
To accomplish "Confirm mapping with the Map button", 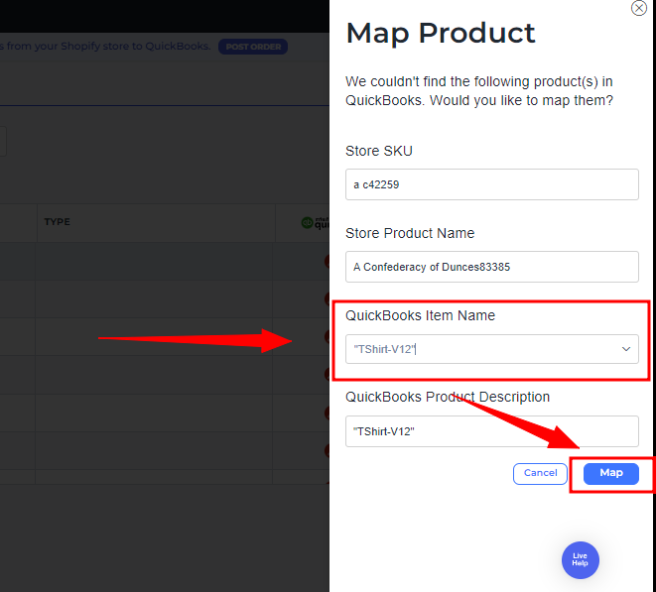I will point(611,473).
